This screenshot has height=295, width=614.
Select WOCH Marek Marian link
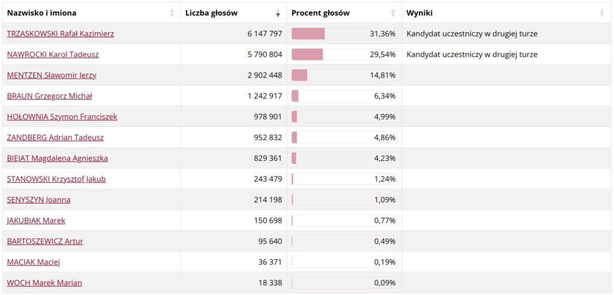[x=44, y=283]
